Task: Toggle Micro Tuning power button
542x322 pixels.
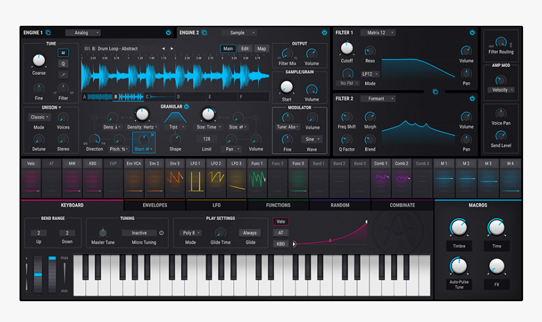Action: pyautogui.click(x=161, y=233)
